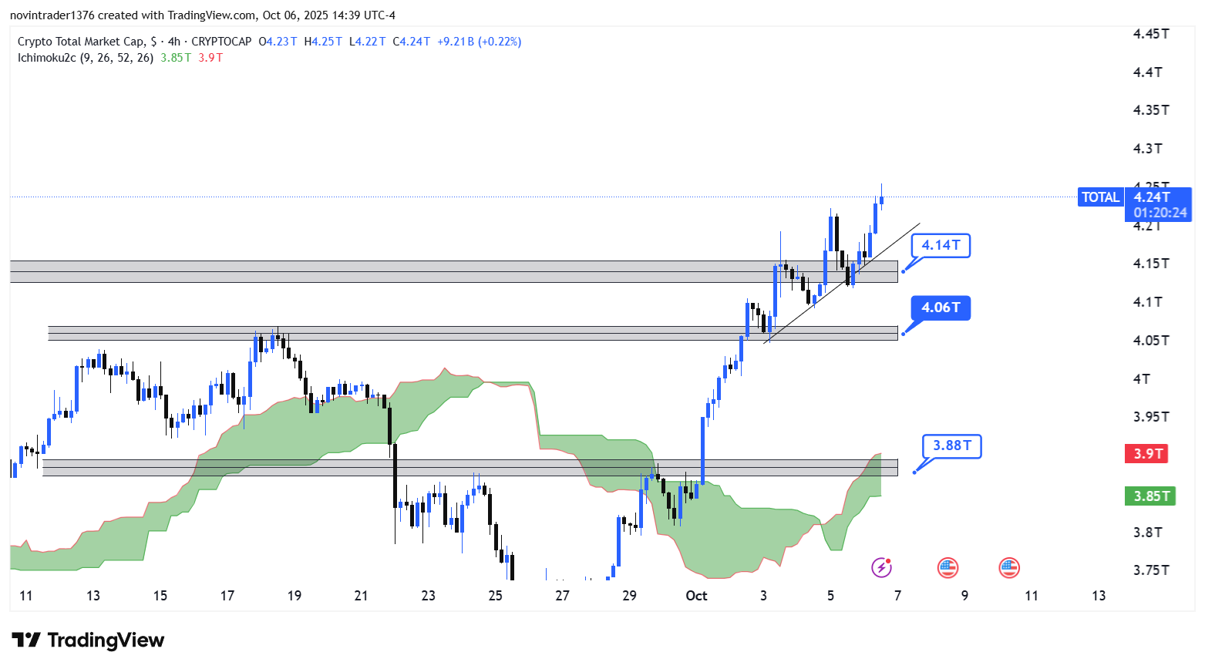1205x669 pixels.
Task: Click date 21 on the time axis
Action: 361,596
